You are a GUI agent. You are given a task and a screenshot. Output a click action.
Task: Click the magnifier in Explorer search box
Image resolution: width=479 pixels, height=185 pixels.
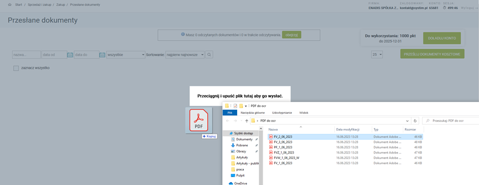(x=428, y=121)
